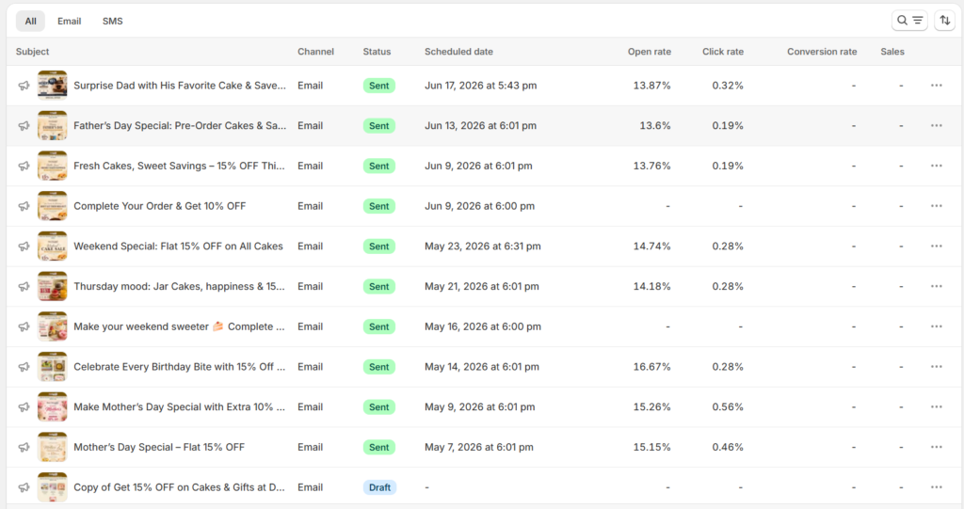Open more actions for Copy of Get 15% OFF
Screen dimensions: 964x509
coord(937,487)
